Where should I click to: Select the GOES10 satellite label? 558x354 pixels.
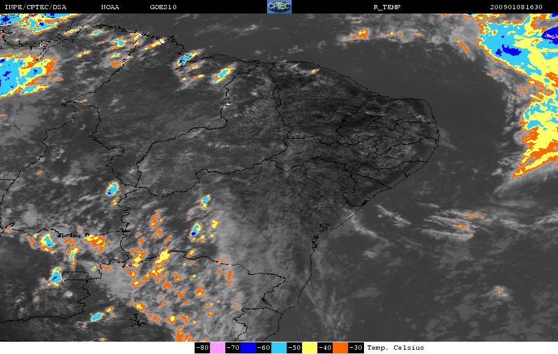click(x=163, y=7)
